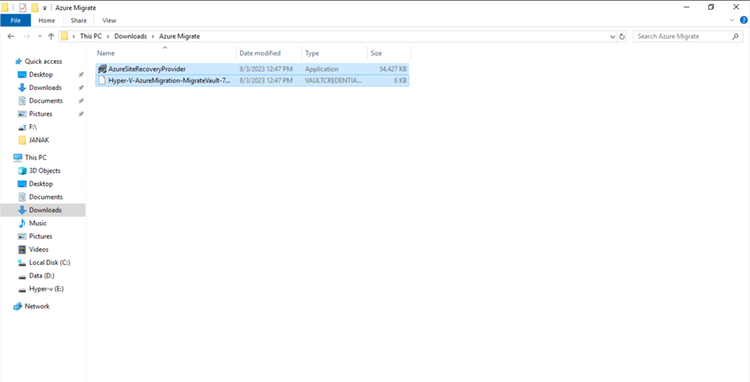Click the 54,427 KB size cell
This screenshot has width=750, height=382.
coord(393,69)
